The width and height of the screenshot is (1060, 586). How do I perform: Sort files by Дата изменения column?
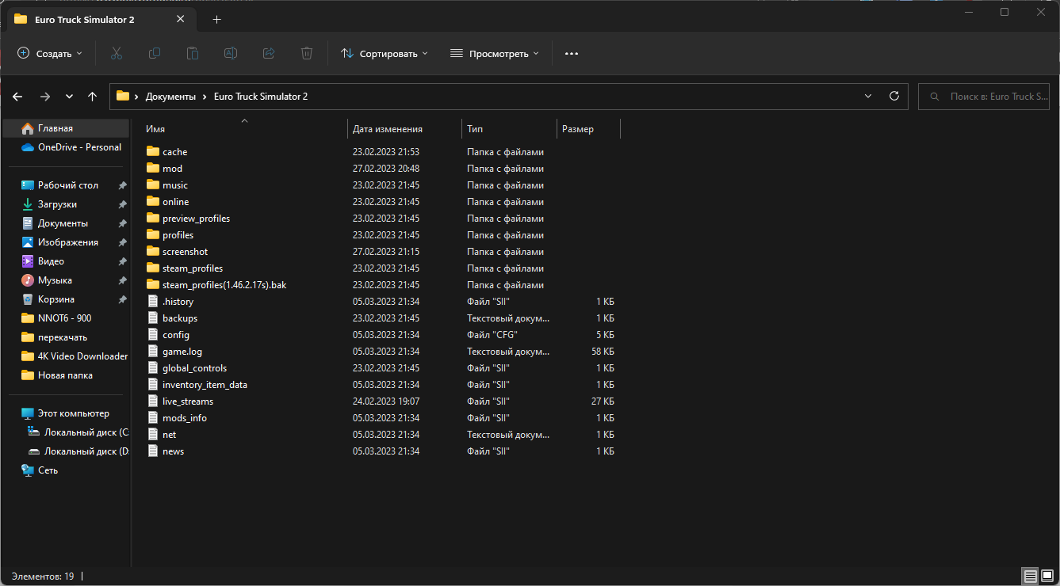388,128
